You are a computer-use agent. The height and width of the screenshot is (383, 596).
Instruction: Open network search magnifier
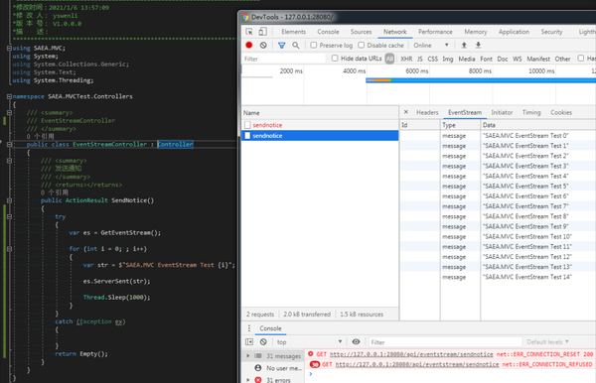click(x=296, y=46)
